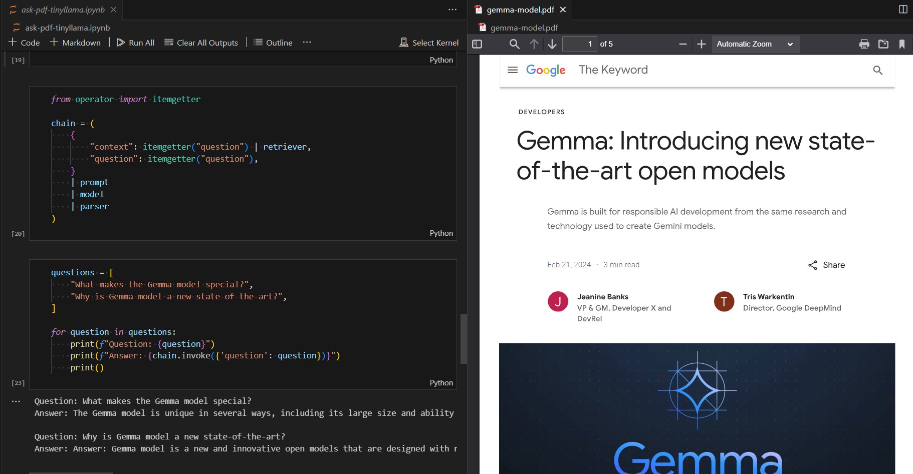The image size is (913, 474).
Task: Add a new Code cell
Action: point(24,43)
